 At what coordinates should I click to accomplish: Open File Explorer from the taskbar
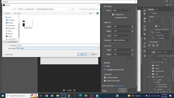click(x=58, y=96)
